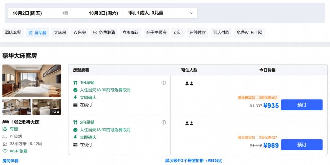Click the window icon beside 有窗
This screenshot has height=165, width=330.
pyautogui.click(x=5, y=129)
